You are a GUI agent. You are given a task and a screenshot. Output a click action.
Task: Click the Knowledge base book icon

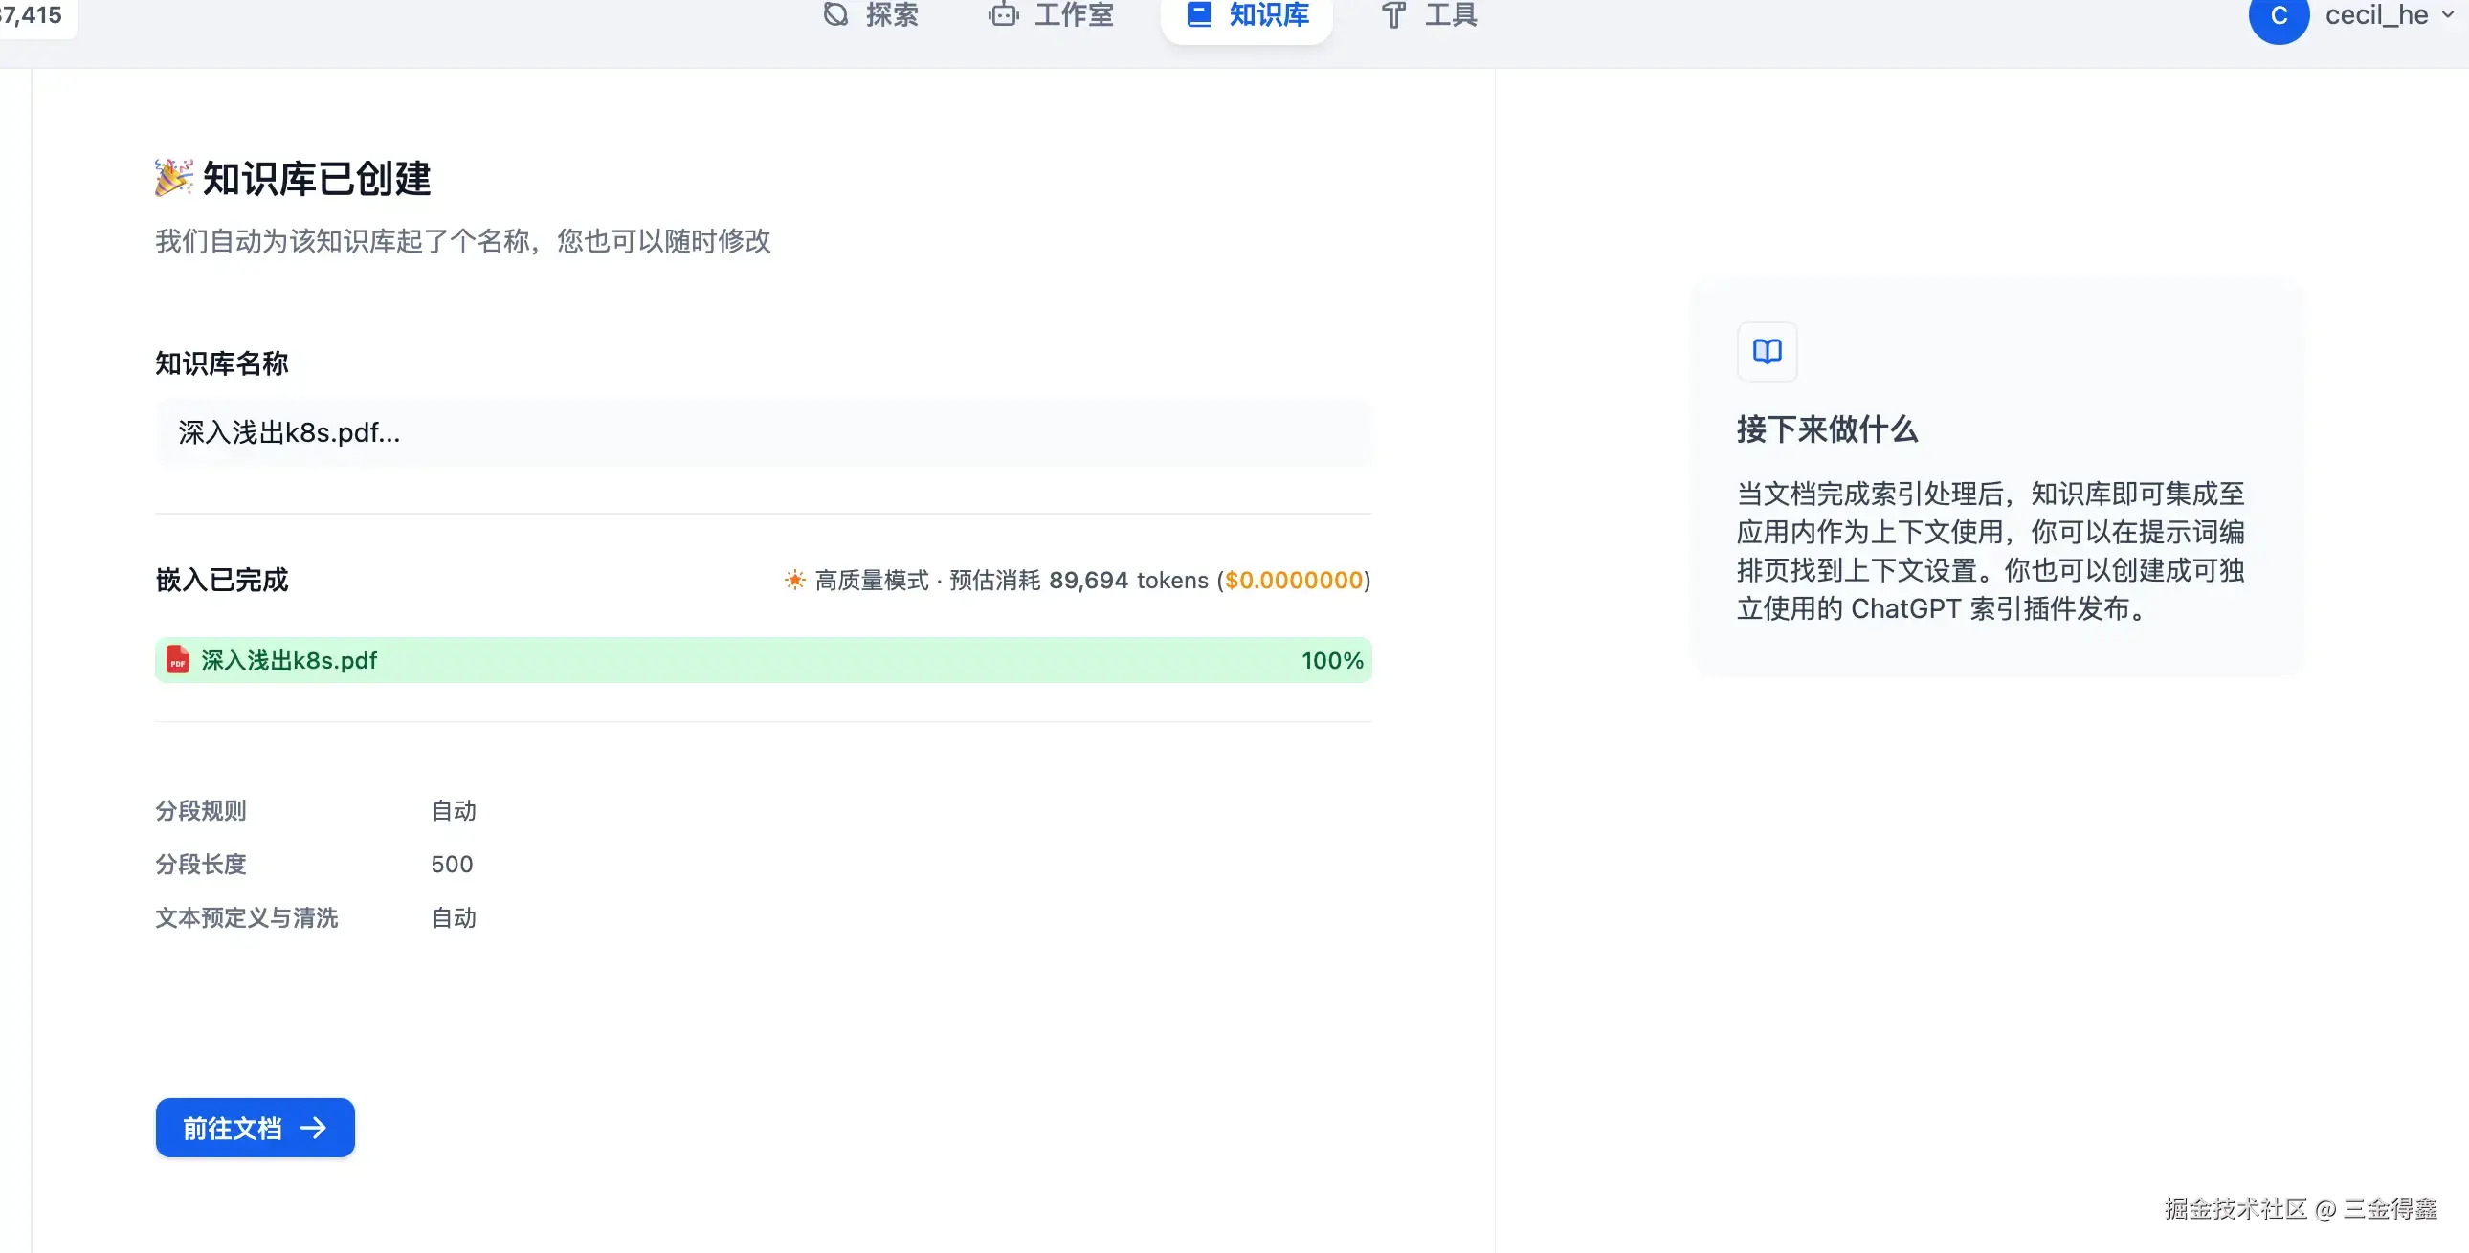[x=1199, y=14]
